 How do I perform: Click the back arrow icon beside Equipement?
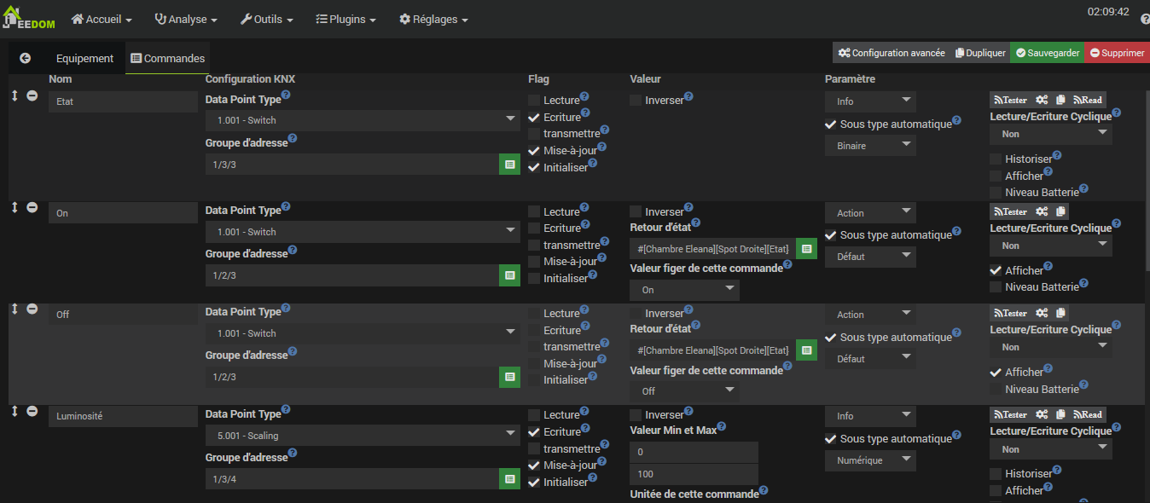pyautogui.click(x=25, y=58)
